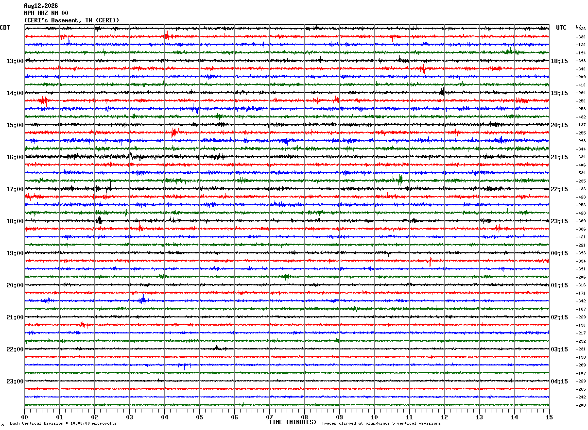Click the DC offset value -482
The image size is (588, 430).
click(x=581, y=117)
